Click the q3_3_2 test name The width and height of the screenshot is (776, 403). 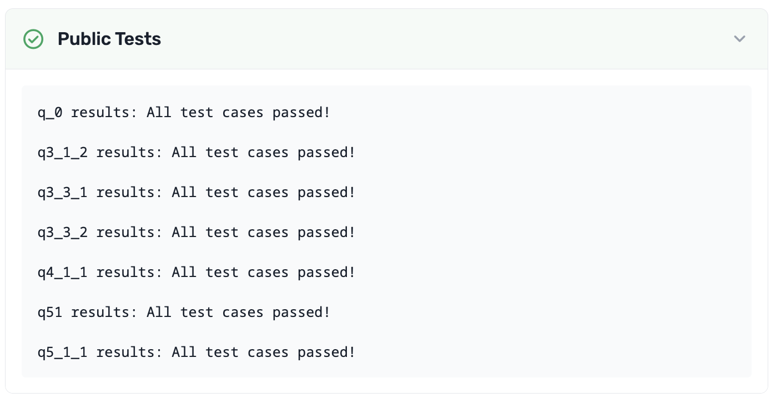[x=62, y=233]
